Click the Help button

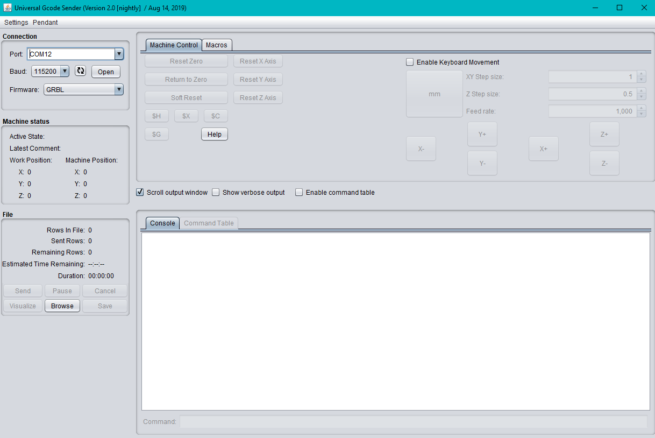215,134
